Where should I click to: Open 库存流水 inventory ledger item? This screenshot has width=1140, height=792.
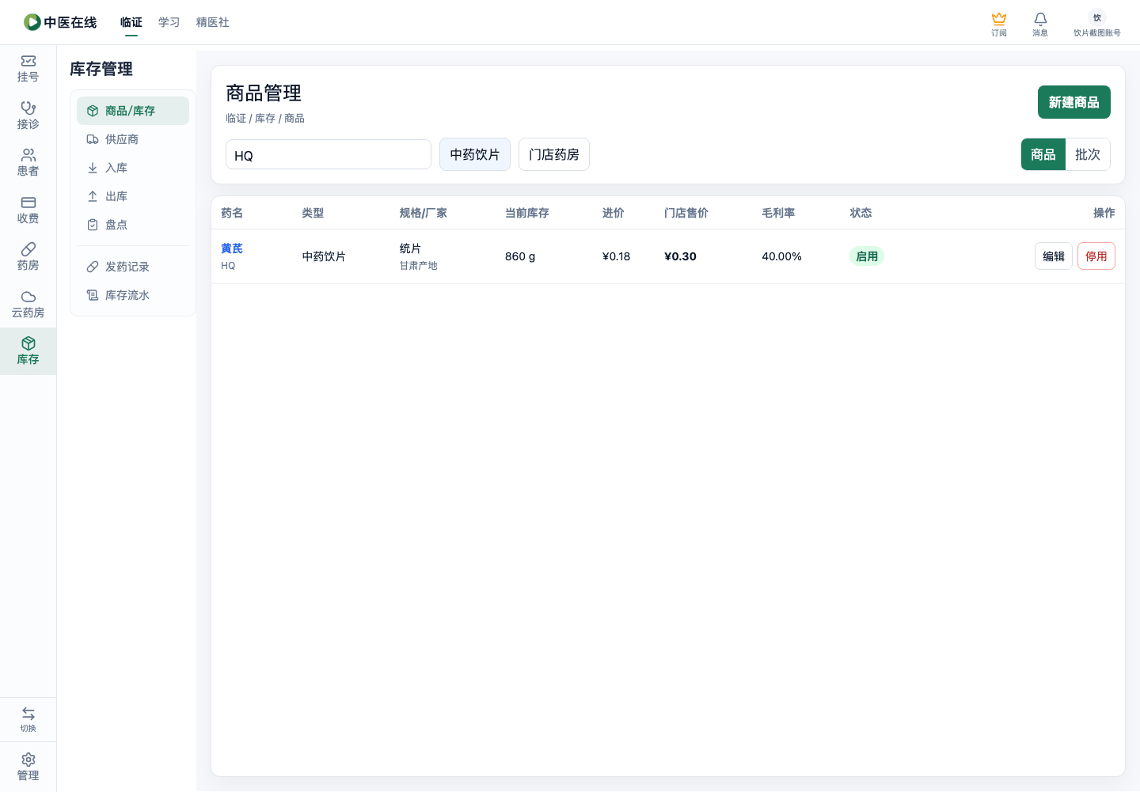coord(133,295)
